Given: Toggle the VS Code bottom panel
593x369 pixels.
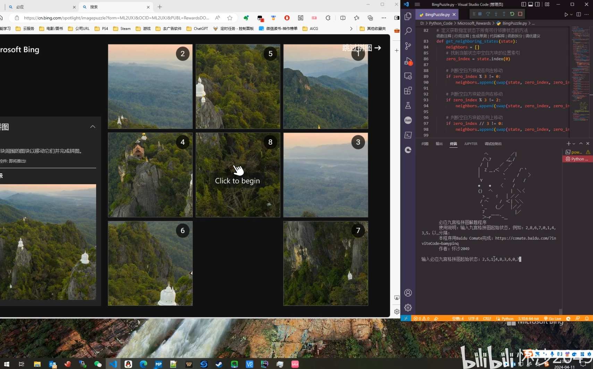Looking at the screenshot, I should pos(531,5).
